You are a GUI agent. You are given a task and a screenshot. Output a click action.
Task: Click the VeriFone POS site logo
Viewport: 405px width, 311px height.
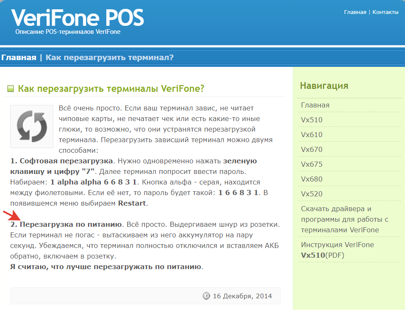(77, 18)
